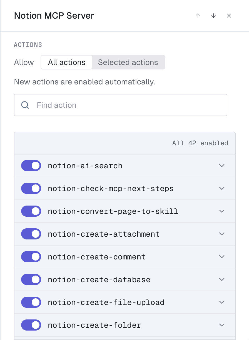
Task: Click New actions are enabled automatically text
Action: (x=84, y=82)
